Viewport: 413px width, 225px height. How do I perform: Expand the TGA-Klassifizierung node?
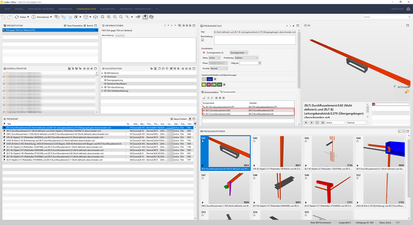(102, 87)
